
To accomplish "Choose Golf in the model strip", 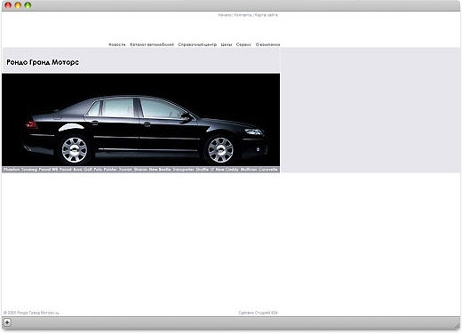I will (88, 170).
